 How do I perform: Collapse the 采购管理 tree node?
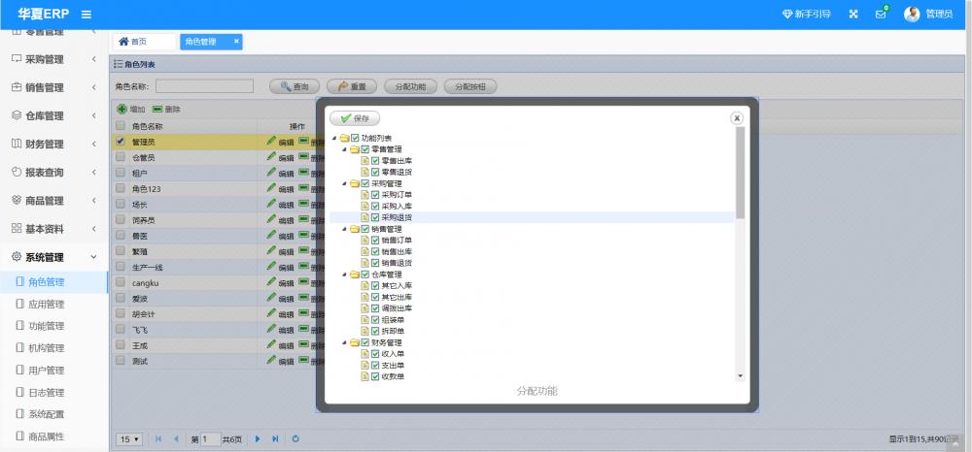point(345,183)
